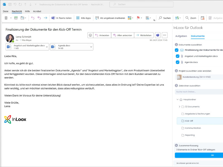This screenshot has height=167, width=223.
Task: Click the Weiterleiten button
Action: pyautogui.click(x=144, y=35)
